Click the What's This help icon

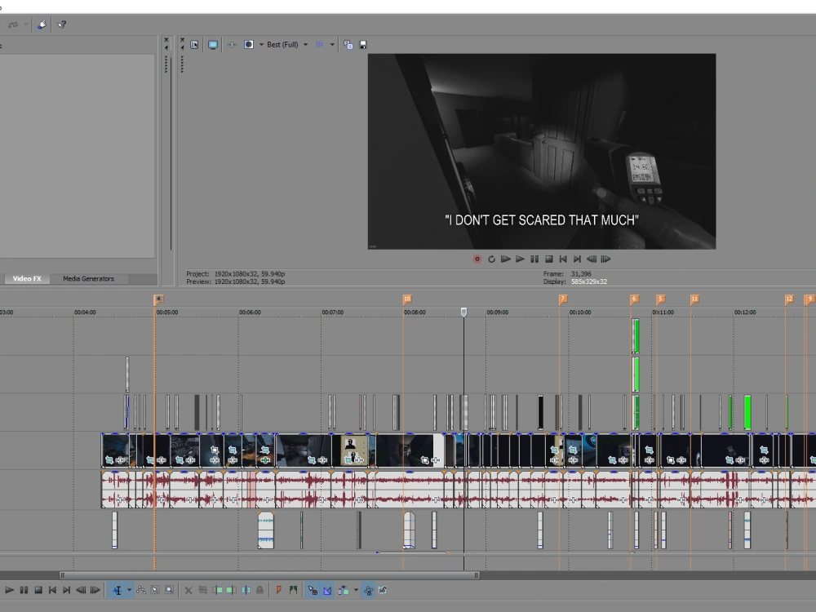[62, 24]
